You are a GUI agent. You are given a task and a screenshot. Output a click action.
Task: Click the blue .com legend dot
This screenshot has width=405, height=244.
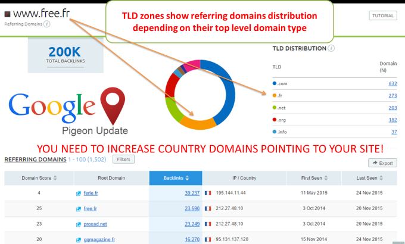[x=275, y=83]
